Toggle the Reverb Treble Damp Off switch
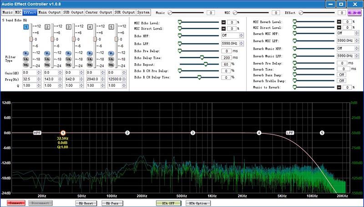Screen dimensions: 364x207 [x=341, y=81]
